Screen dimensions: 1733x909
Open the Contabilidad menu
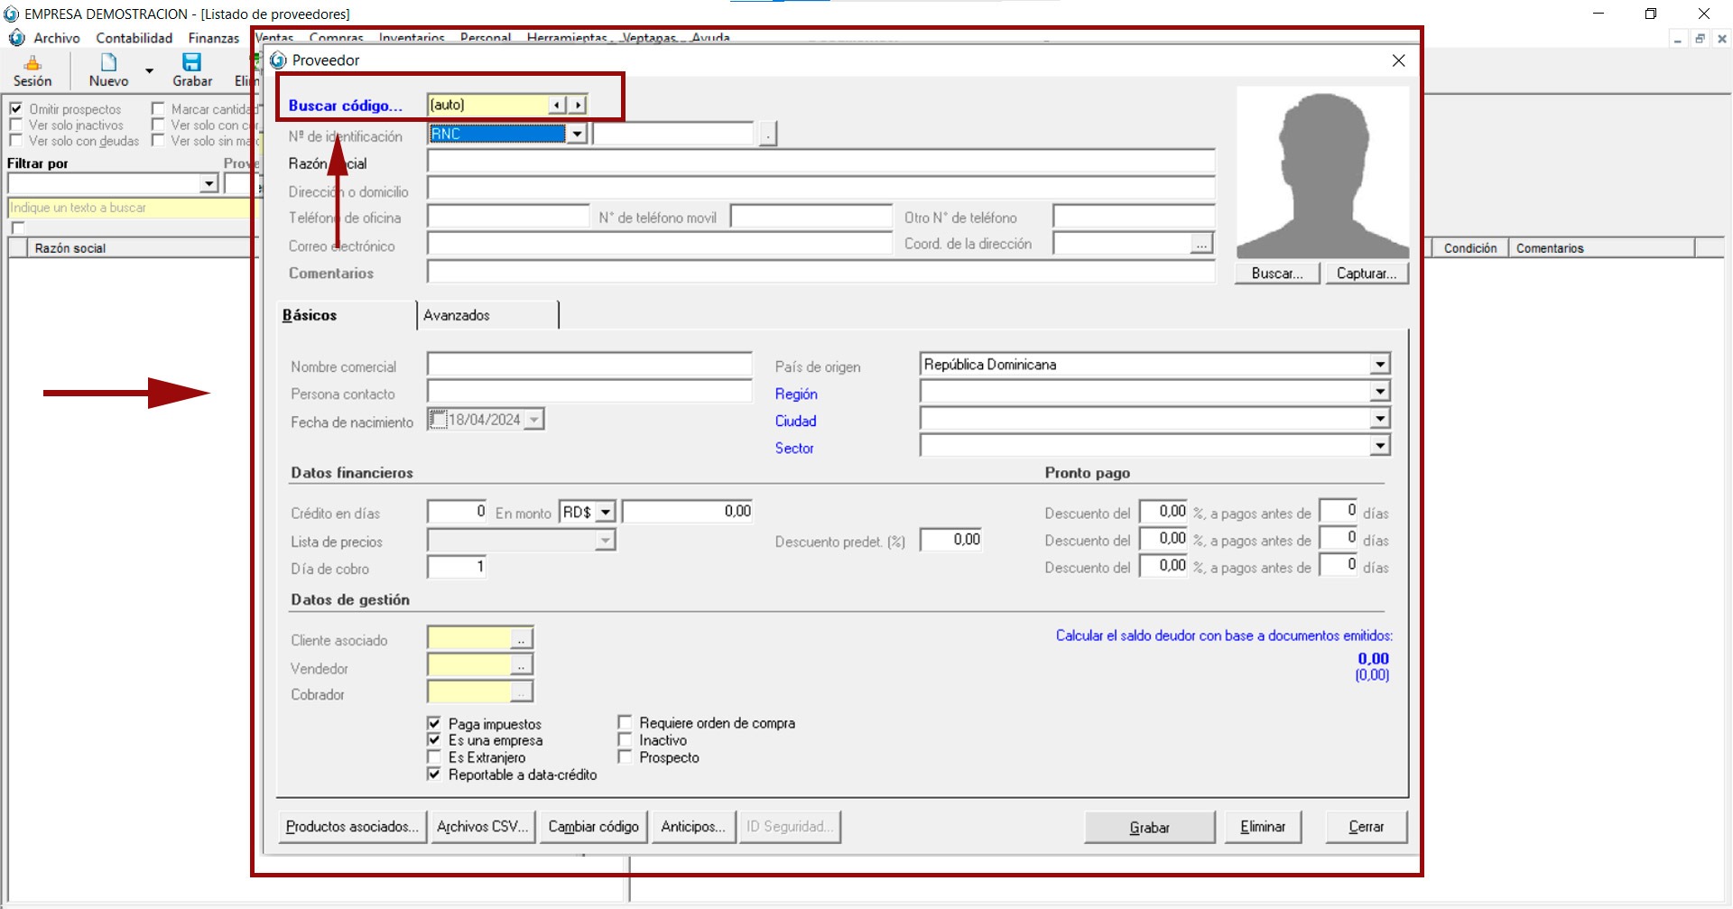pyautogui.click(x=134, y=38)
